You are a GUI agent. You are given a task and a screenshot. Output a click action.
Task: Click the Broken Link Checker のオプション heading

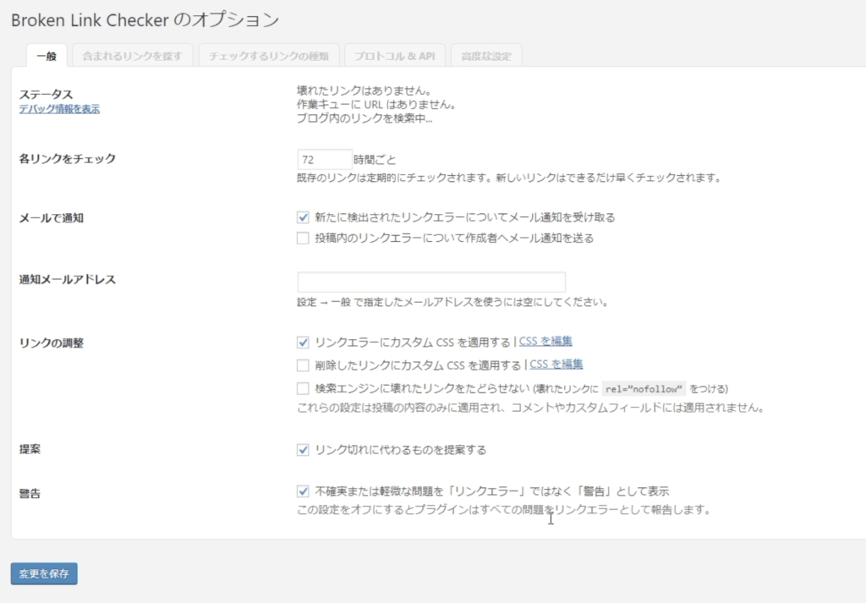(145, 20)
